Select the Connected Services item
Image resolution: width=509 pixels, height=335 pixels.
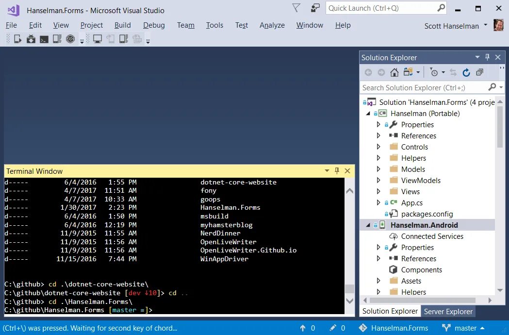[432, 236]
